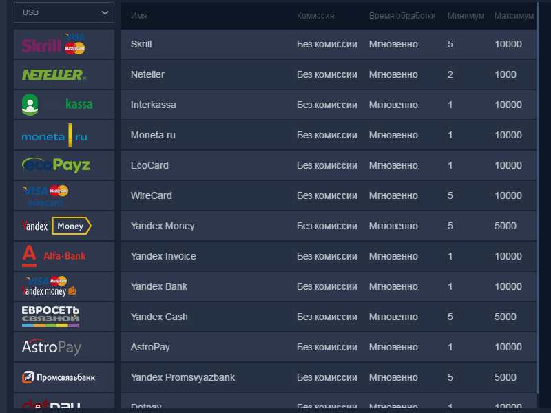Select the ecoPayz logo tile
This screenshot has height=413, width=551.
click(x=64, y=165)
